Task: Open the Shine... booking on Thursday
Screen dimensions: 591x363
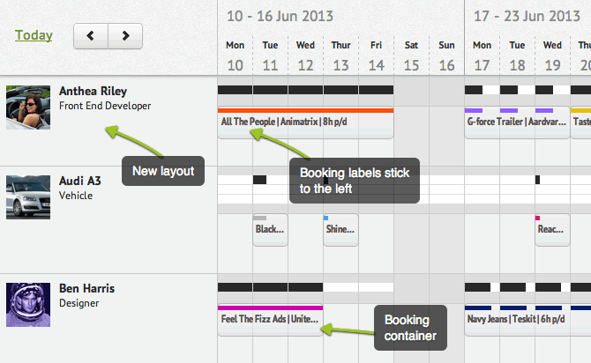Action: coord(340,230)
